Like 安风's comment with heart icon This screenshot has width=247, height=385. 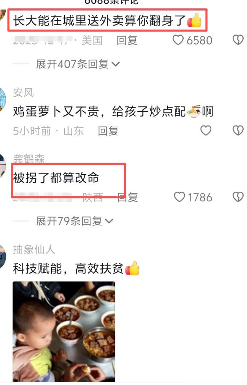coord(206,130)
